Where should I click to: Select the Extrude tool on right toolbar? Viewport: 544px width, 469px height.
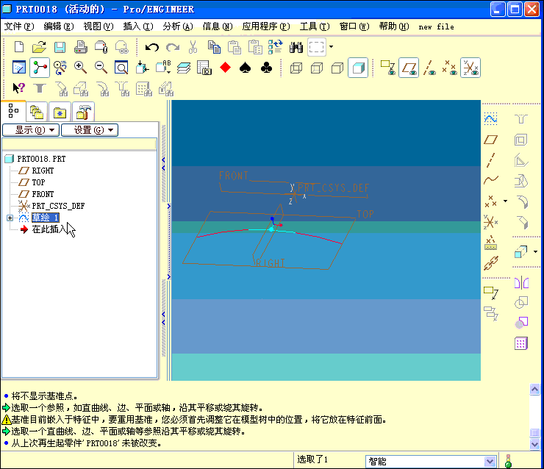[x=520, y=251]
